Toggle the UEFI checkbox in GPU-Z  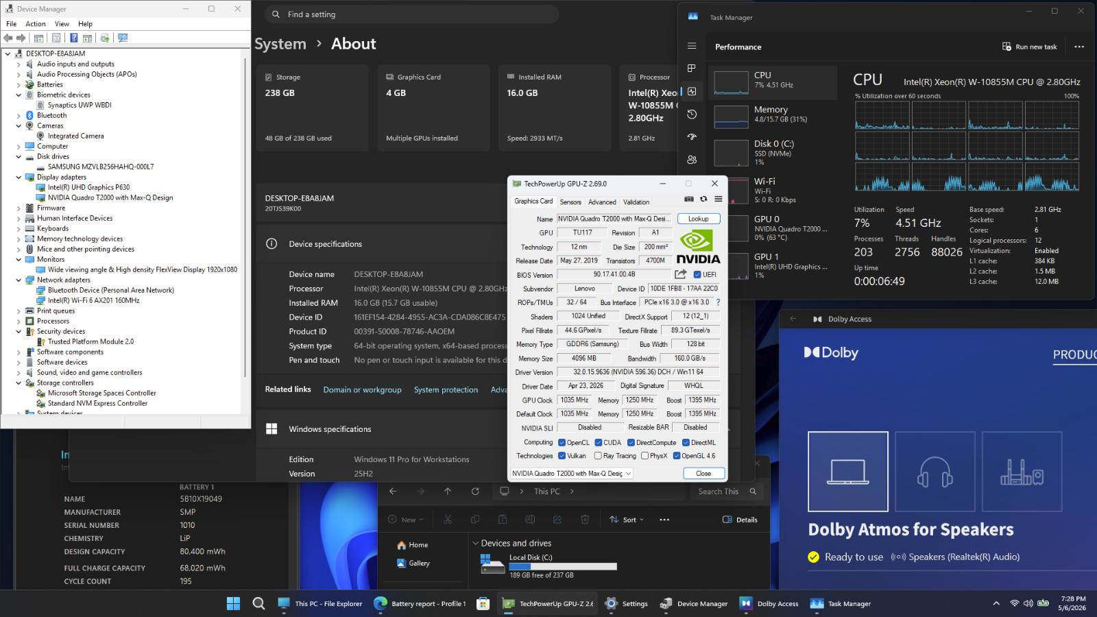pos(697,275)
